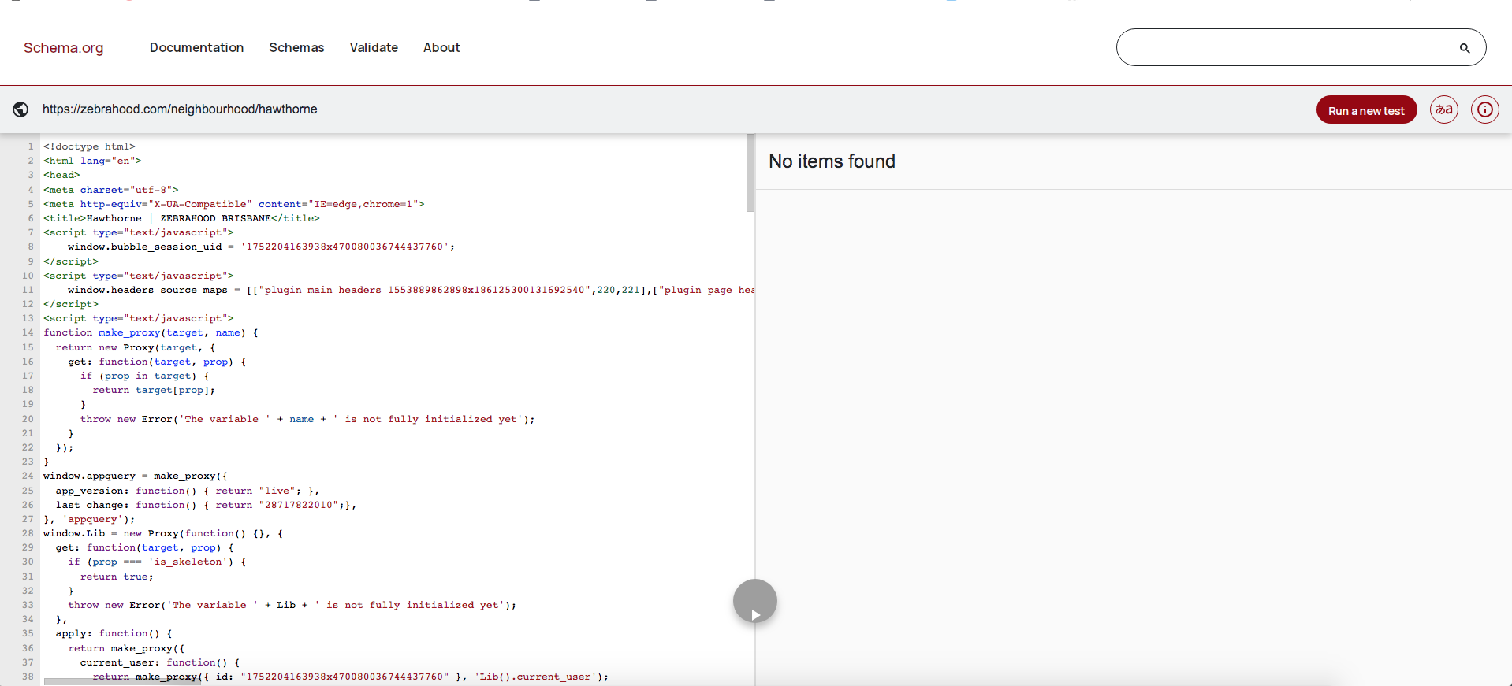Image resolution: width=1512 pixels, height=686 pixels.
Task: Go to Schema.org home
Action: tap(64, 48)
